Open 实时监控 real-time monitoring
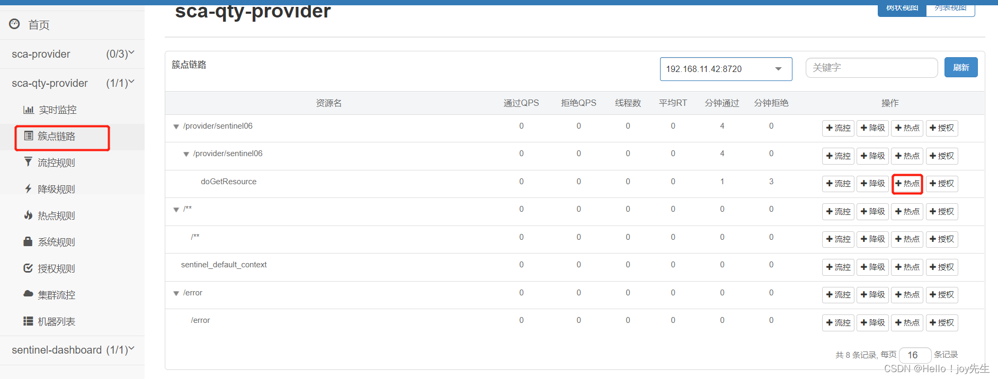998x379 pixels. pyautogui.click(x=58, y=110)
